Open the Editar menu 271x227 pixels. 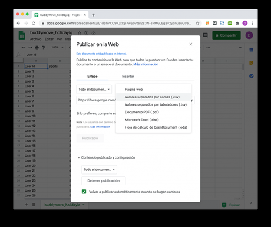tap(49, 39)
